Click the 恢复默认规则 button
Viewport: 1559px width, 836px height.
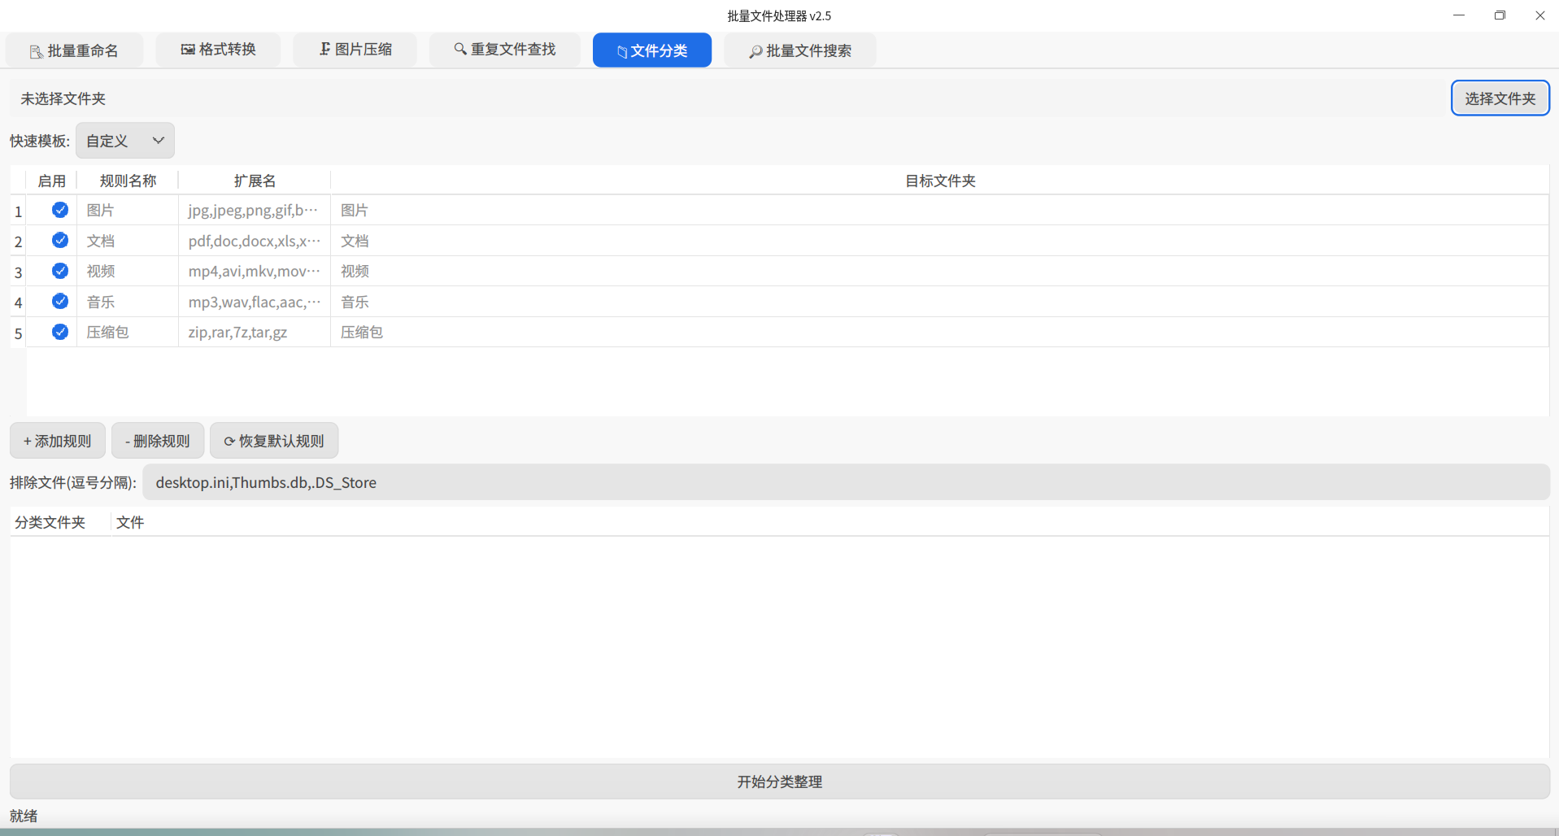(x=274, y=441)
